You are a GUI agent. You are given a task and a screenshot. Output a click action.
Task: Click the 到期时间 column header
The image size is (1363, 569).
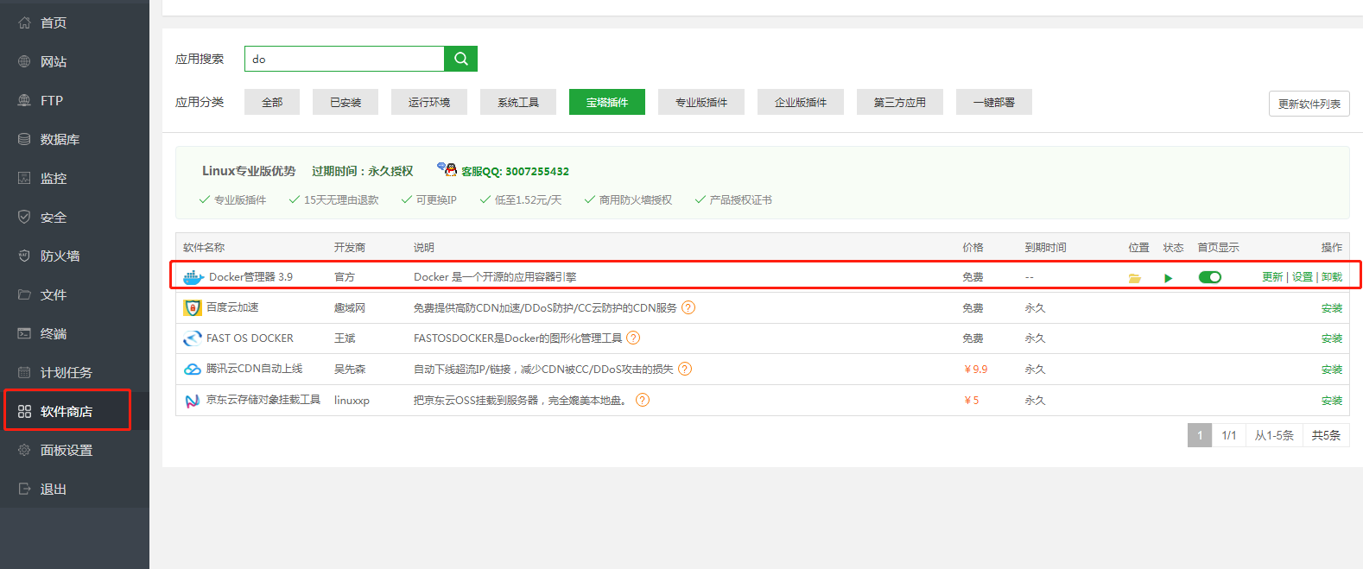coord(1046,248)
